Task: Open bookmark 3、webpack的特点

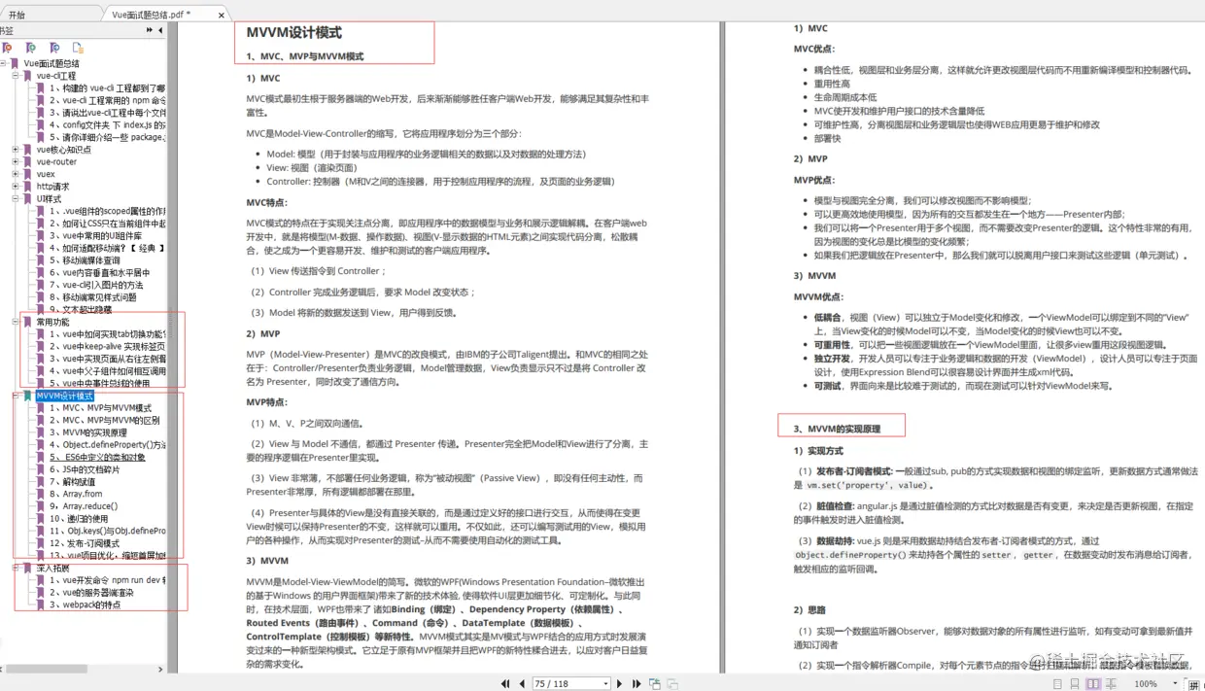Action: [x=84, y=605]
